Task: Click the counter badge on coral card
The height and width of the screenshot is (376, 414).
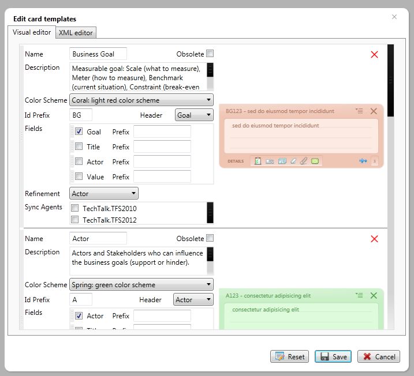Action: point(374,161)
